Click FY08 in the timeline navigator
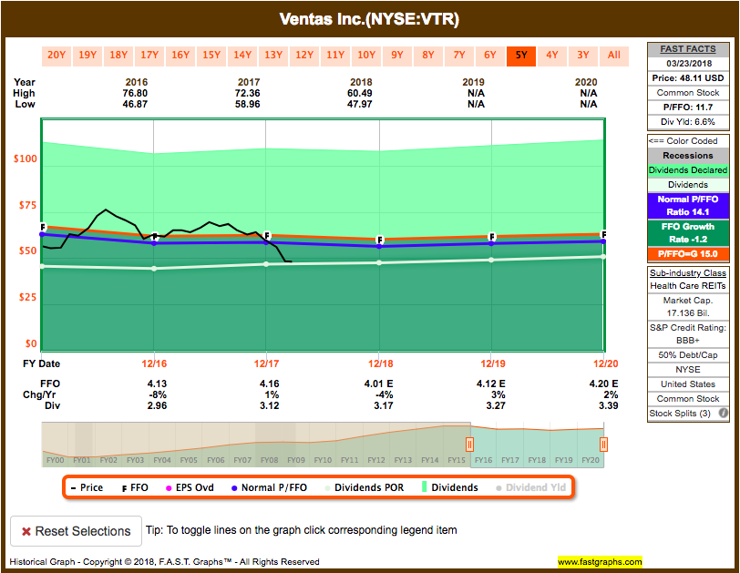The width and height of the screenshot is (740, 573). (x=270, y=460)
